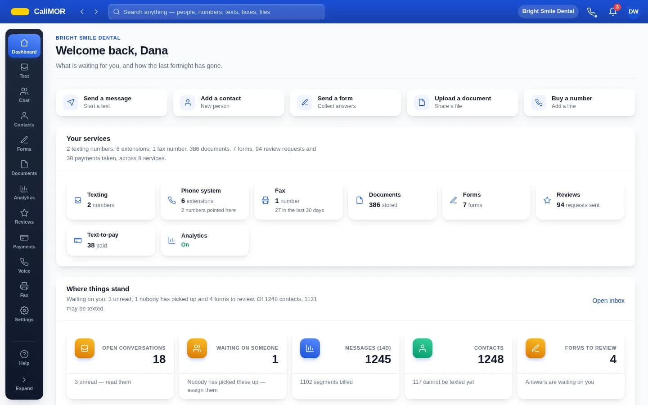
Task: Click the Open inbox link
Action: click(x=608, y=301)
